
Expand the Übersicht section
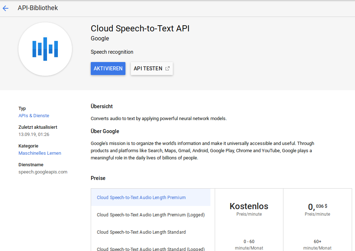click(x=101, y=106)
